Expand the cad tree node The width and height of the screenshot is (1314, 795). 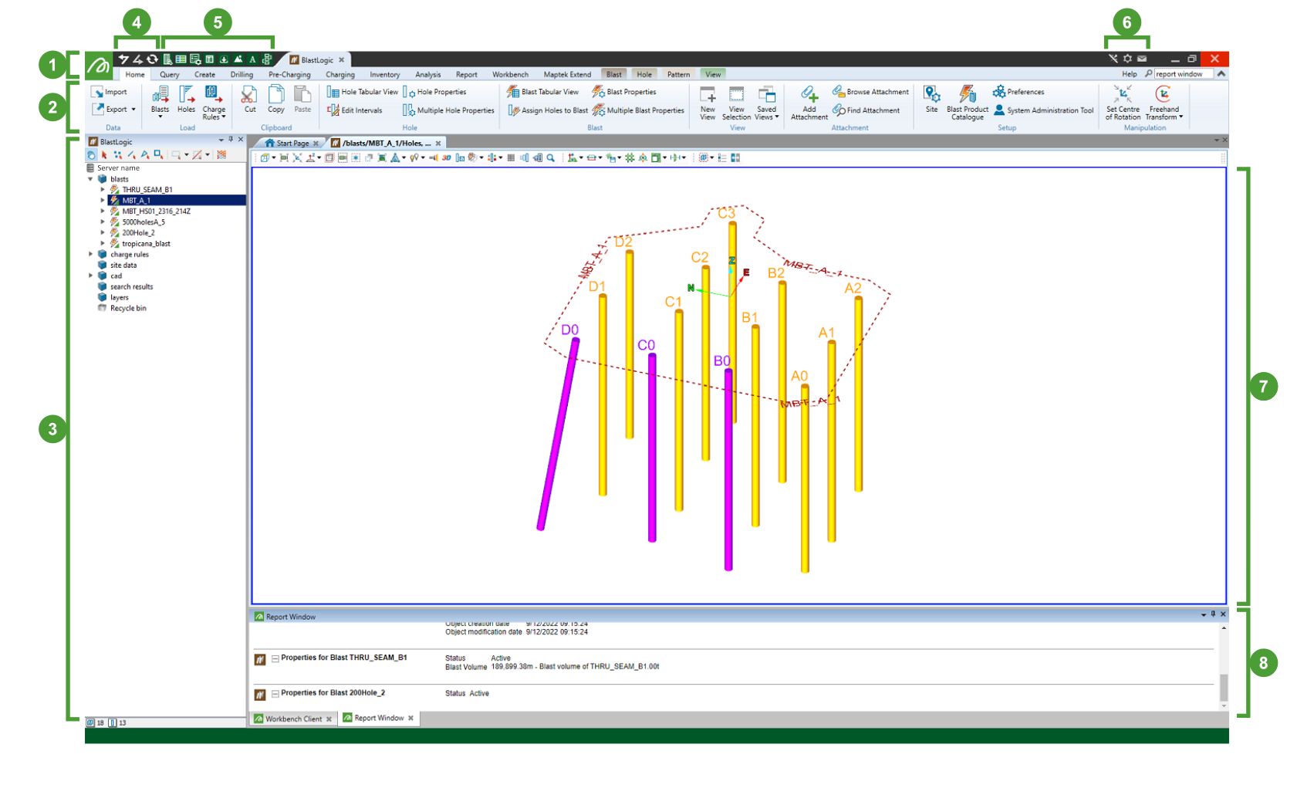91,276
